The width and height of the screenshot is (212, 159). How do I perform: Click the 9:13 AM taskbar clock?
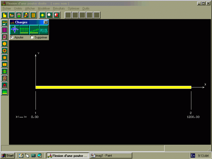coord(203,156)
